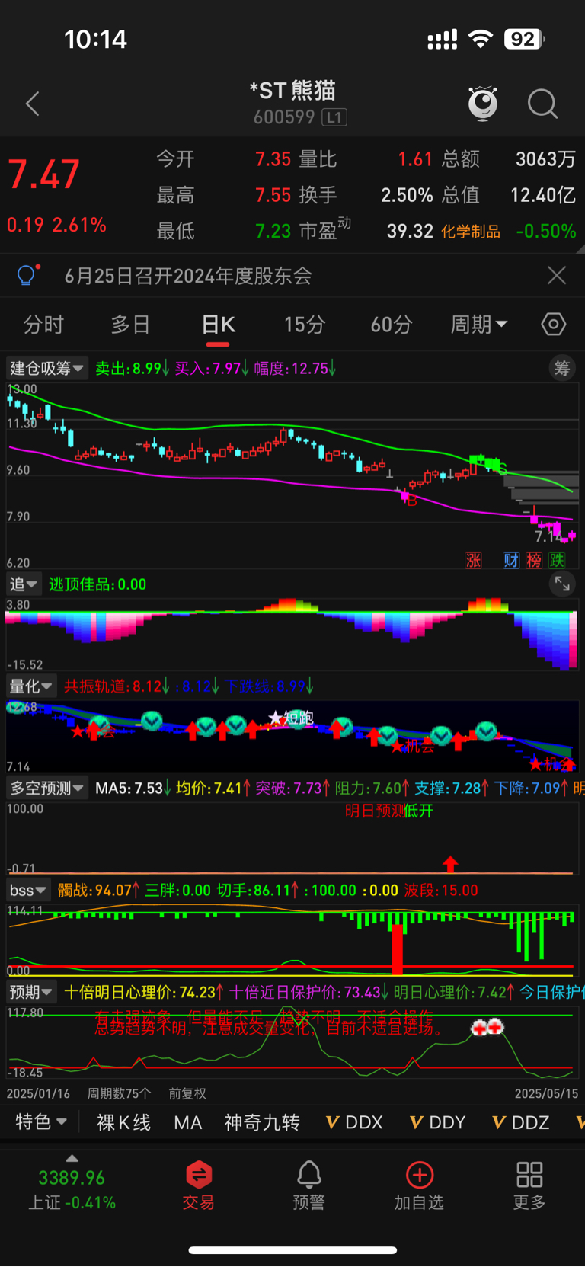Tap the lightbulb notice icon
This screenshot has height=1267, width=585.
tap(27, 275)
